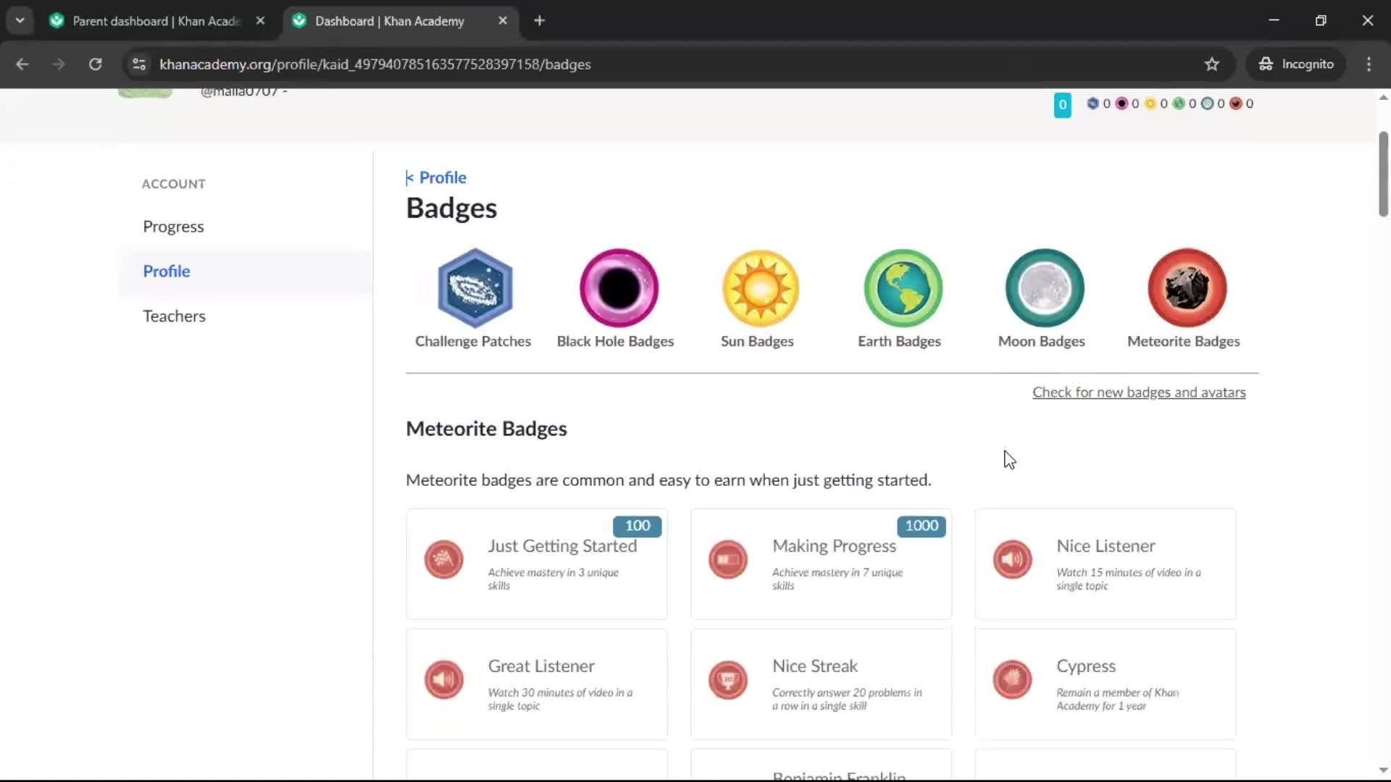Screen dimensions: 1391x782
Task: Open the Making Progress badge card
Action: pyautogui.click(x=821, y=564)
